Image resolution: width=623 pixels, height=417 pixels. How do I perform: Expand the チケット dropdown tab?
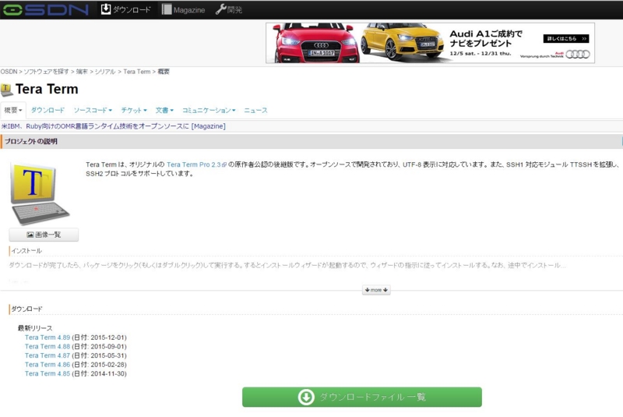click(x=134, y=110)
